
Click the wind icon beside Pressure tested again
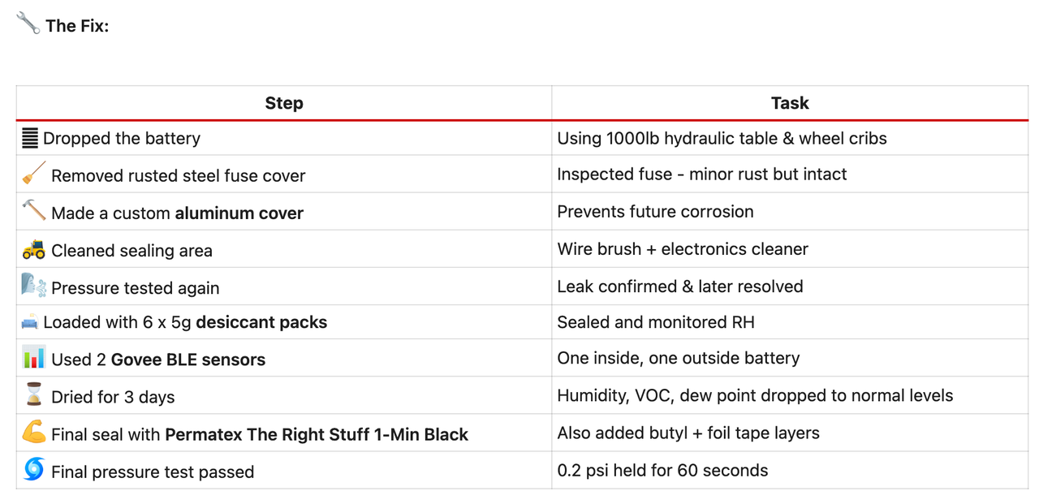pyautogui.click(x=34, y=286)
